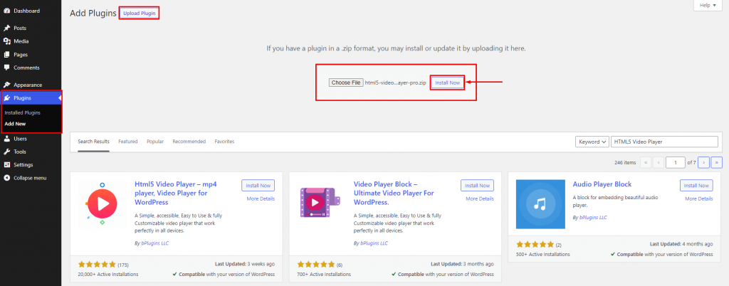Click Video Player Block star rating
Viewport: 729px width, 286px height.
point(315,264)
